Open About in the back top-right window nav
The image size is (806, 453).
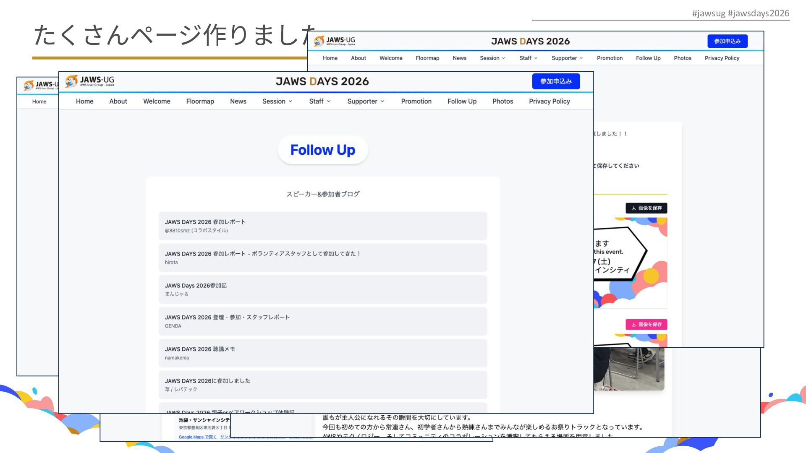coord(359,58)
